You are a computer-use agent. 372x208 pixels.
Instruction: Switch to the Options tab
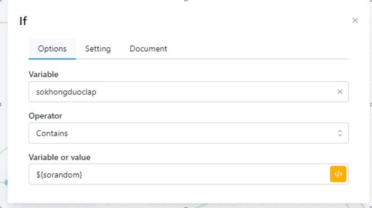(52, 49)
